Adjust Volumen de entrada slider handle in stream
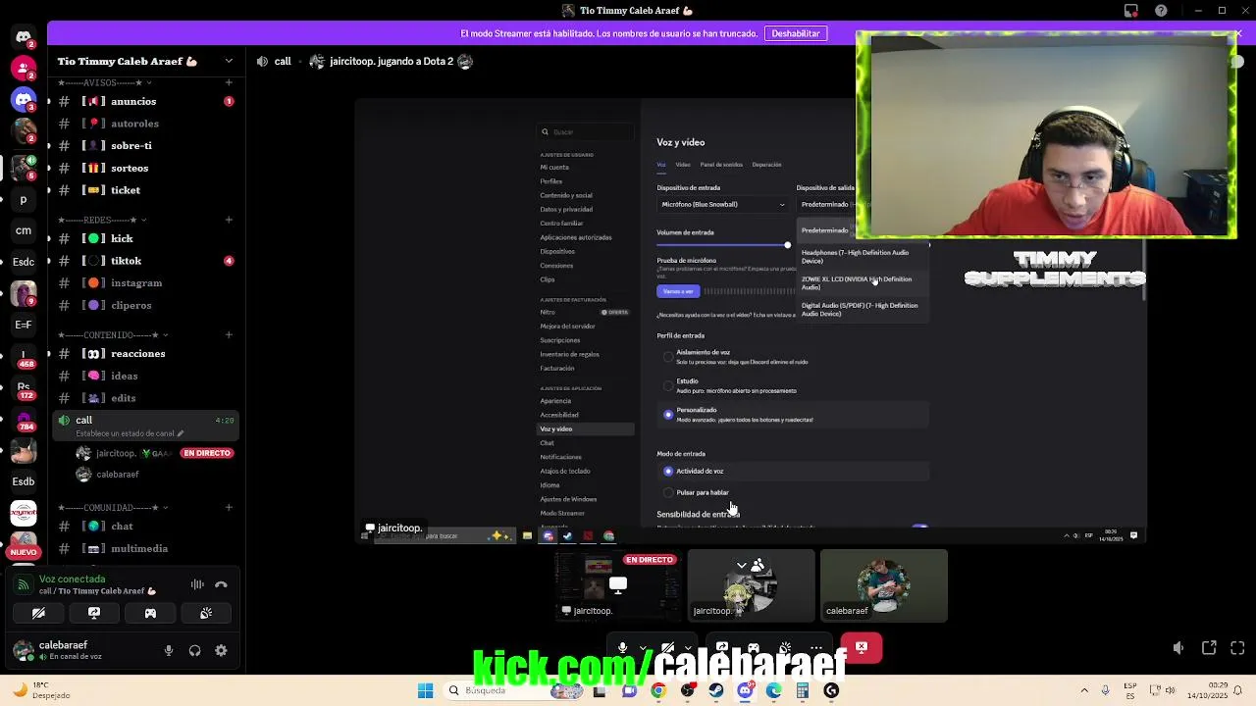Image resolution: width=1256 pixels, height=706 pixels. (x=787, y=244)
